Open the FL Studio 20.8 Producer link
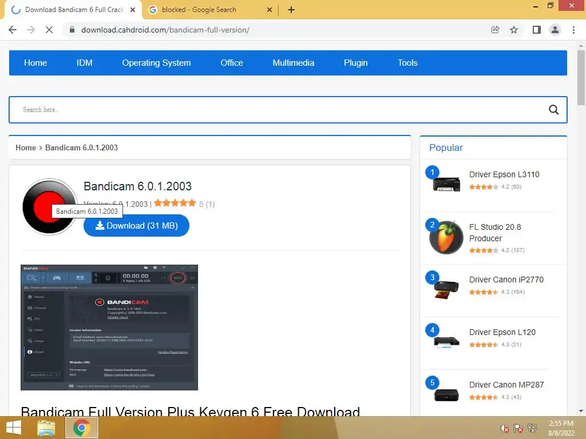Image resolution: width=586 pixels, height=439 pixels. (495, 233)
